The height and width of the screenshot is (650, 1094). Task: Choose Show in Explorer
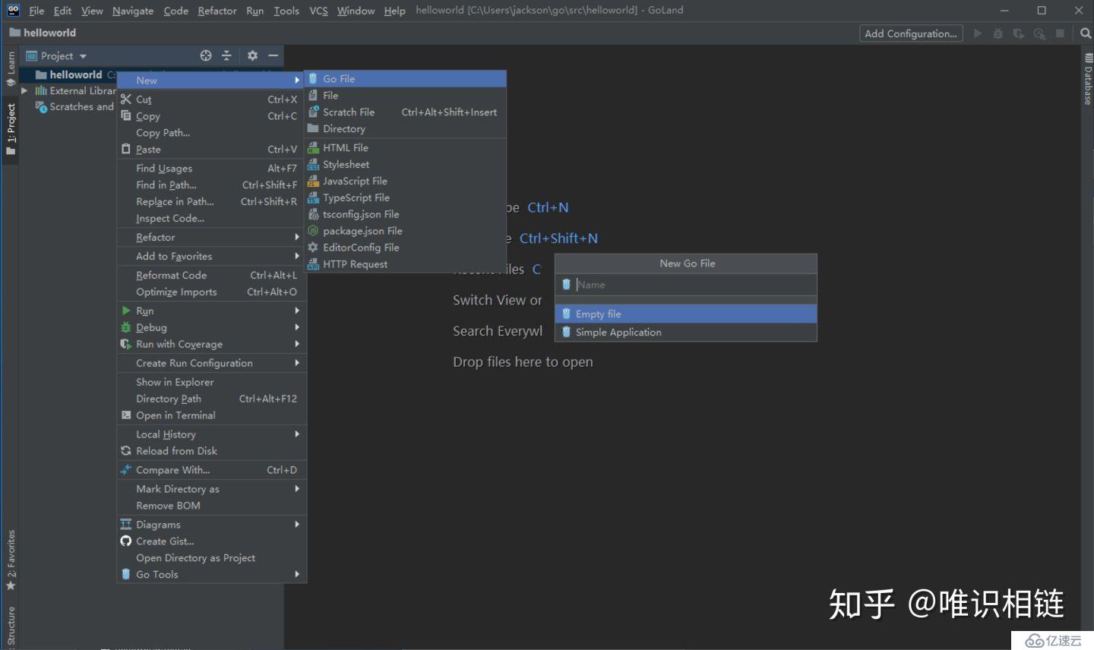click(212, 382)
